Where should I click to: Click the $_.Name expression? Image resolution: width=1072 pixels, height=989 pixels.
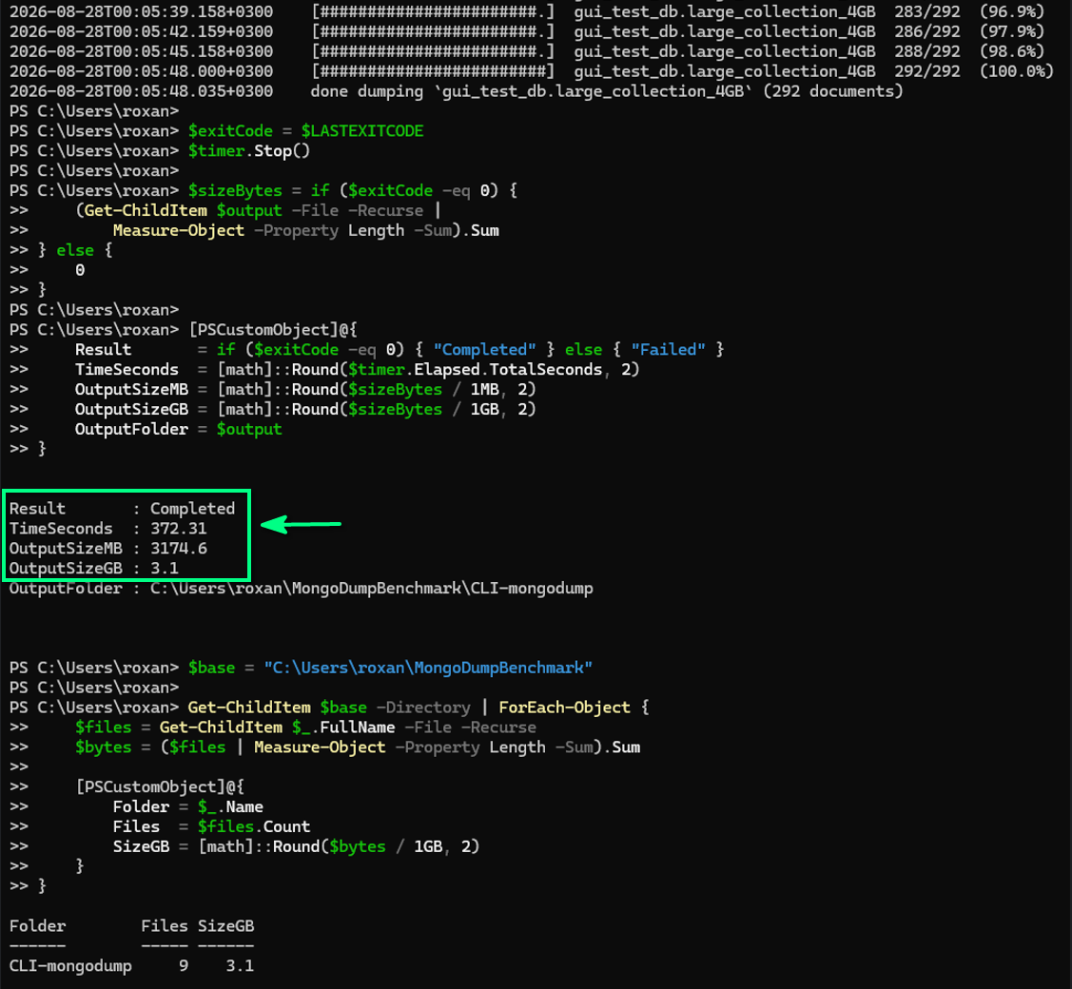pyautogui.click(x=230, y=806)
